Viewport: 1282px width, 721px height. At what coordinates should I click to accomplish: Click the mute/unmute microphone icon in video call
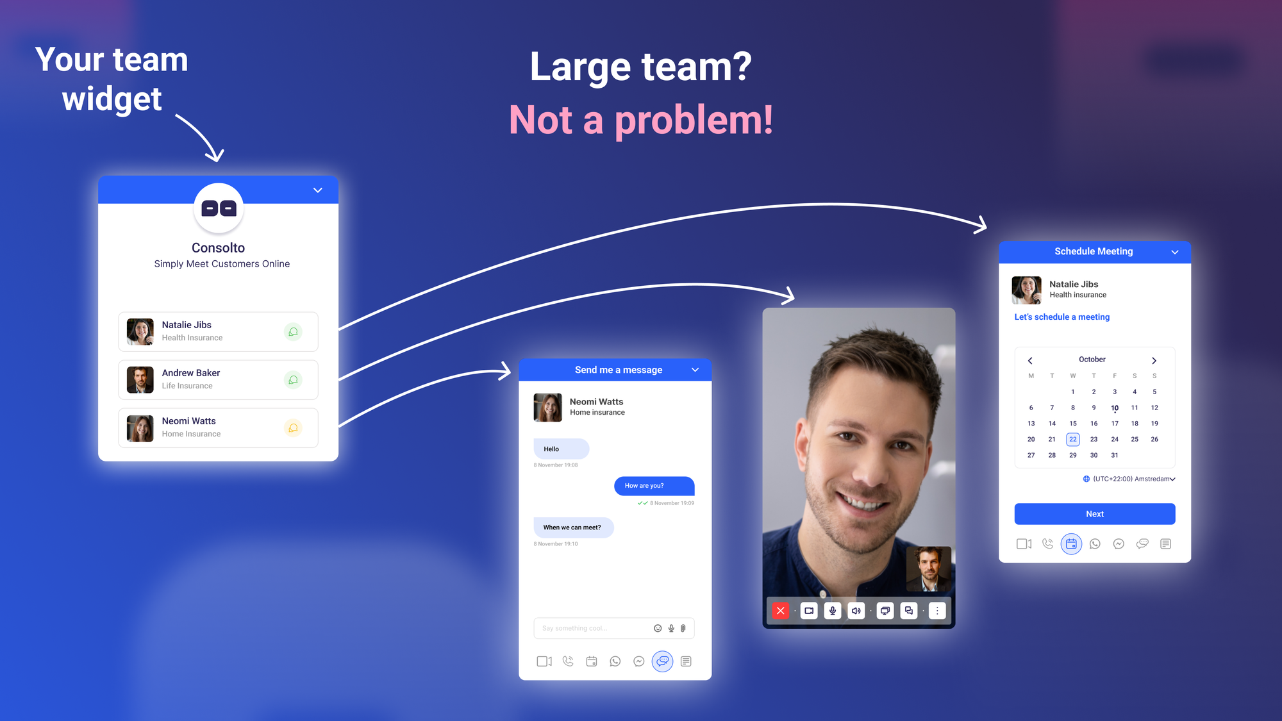(x=833, y=610)
